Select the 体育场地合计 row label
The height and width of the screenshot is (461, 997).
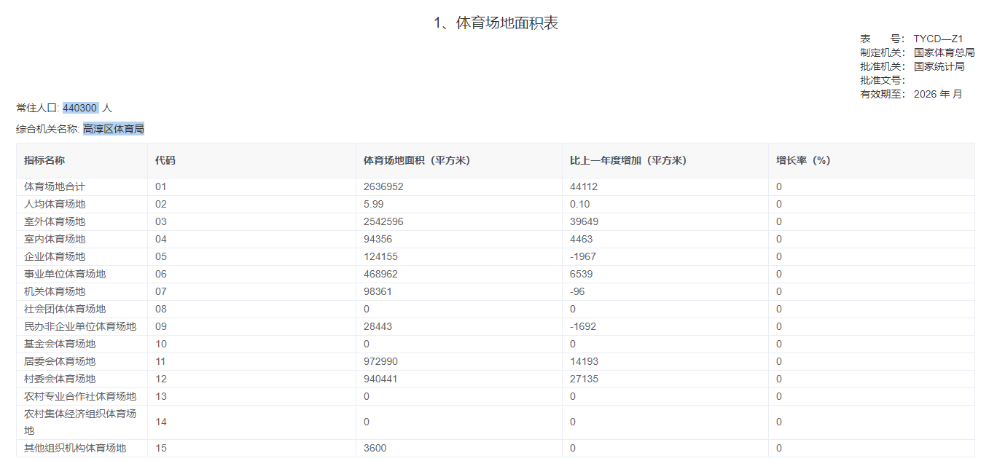click(55, 186)
